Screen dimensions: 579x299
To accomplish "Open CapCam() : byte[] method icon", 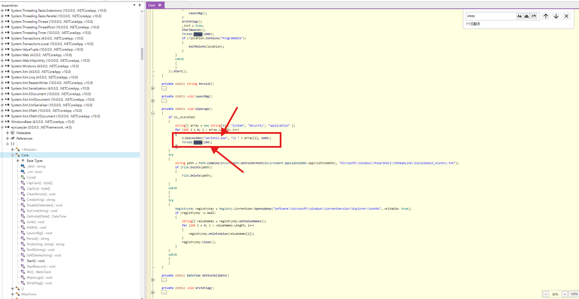I will pyautogui.click(x=23, y=183).
